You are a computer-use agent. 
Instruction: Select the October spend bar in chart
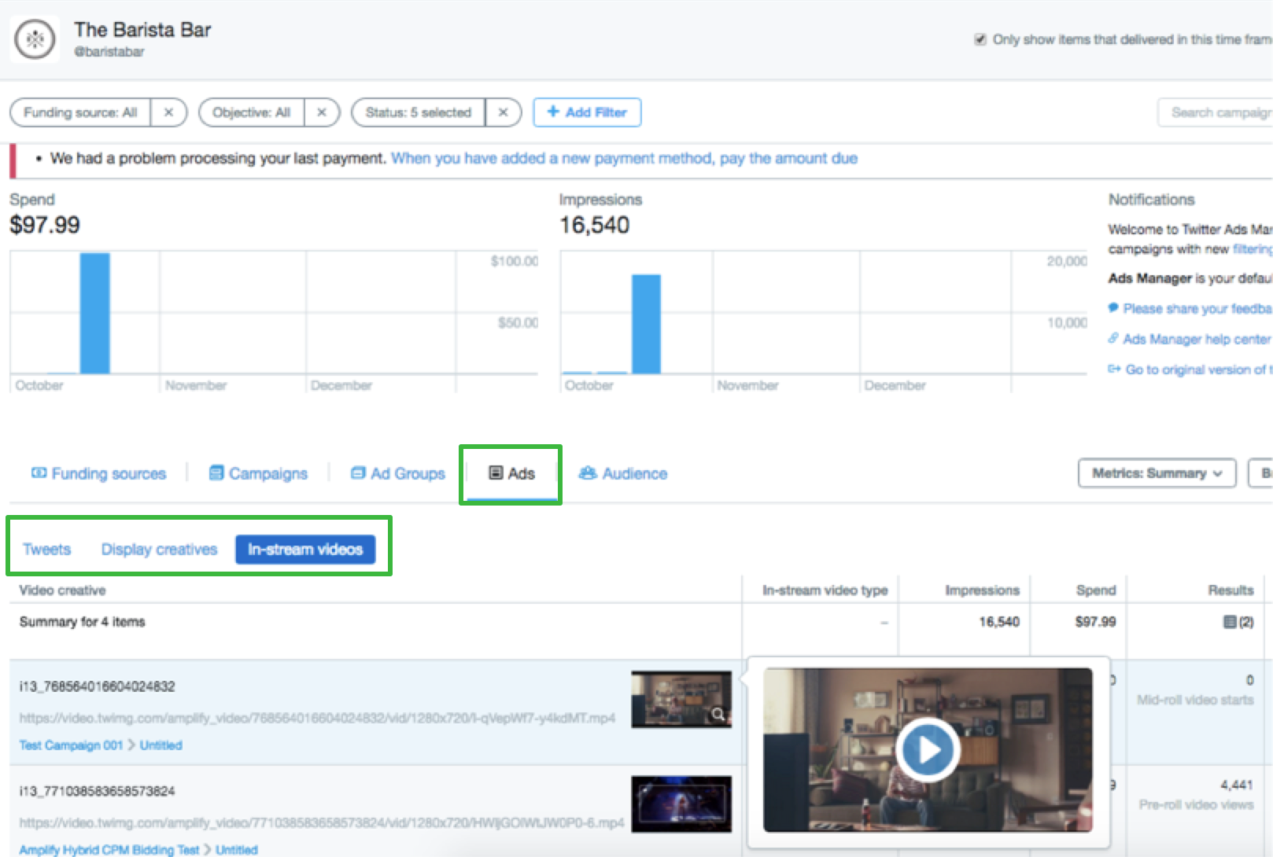pos(95,313)
